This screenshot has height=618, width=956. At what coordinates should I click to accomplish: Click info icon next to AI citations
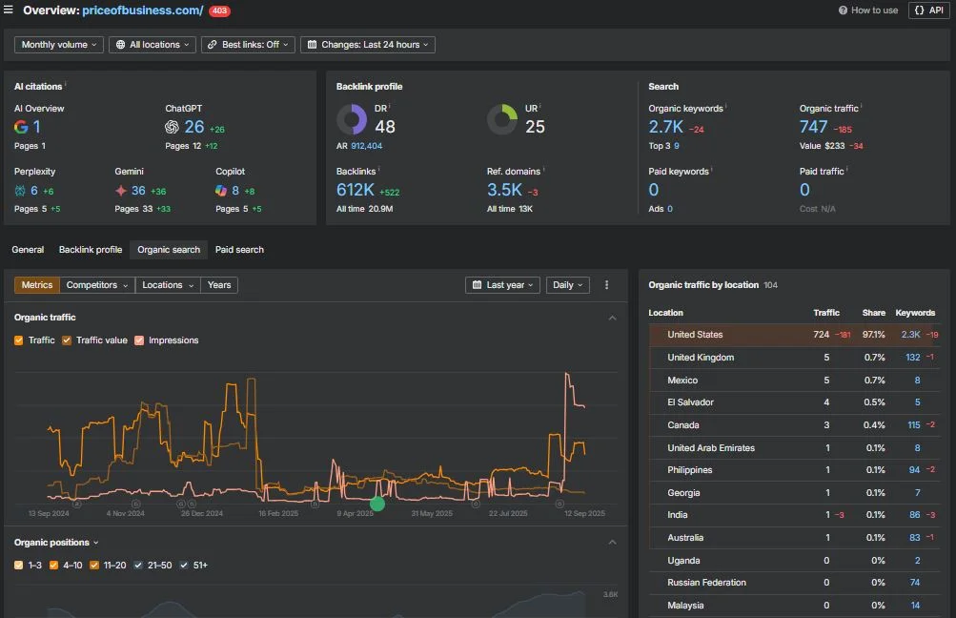pos(65,84)
